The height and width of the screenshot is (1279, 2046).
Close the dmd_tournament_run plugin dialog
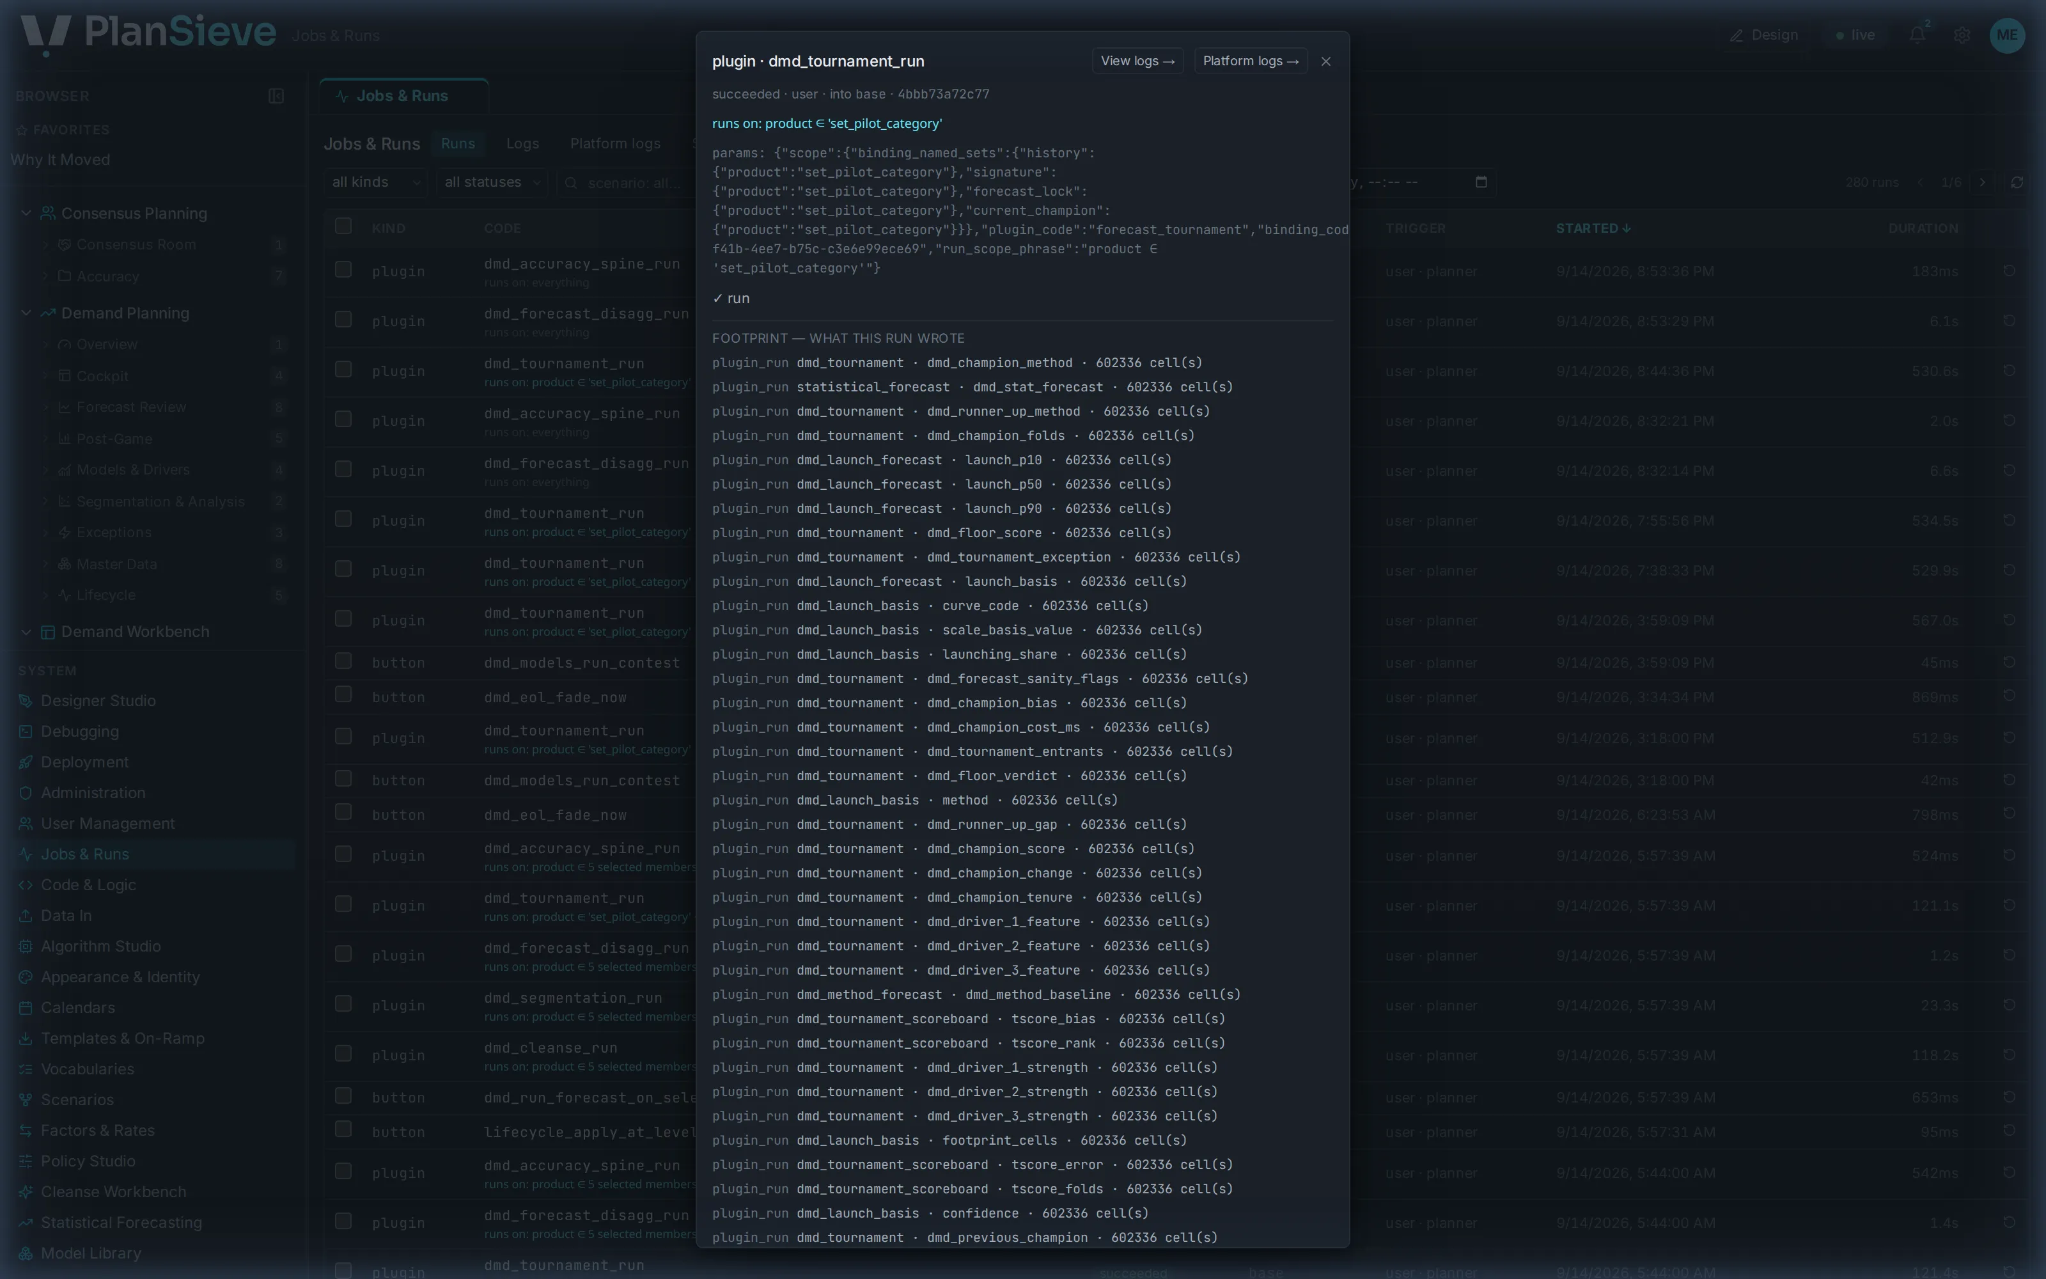[1325, 61]
